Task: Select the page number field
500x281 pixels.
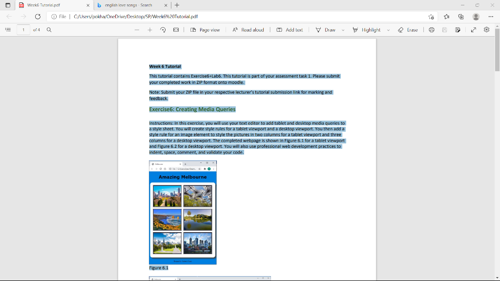Action: coord(23,30)
